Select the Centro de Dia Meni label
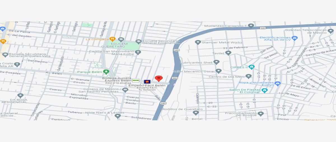 [227, 77]
